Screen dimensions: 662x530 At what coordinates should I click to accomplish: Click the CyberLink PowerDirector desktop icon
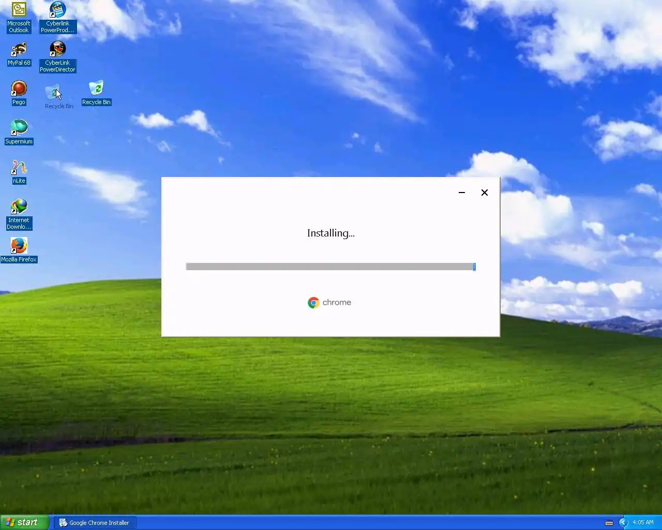point(57,57)
